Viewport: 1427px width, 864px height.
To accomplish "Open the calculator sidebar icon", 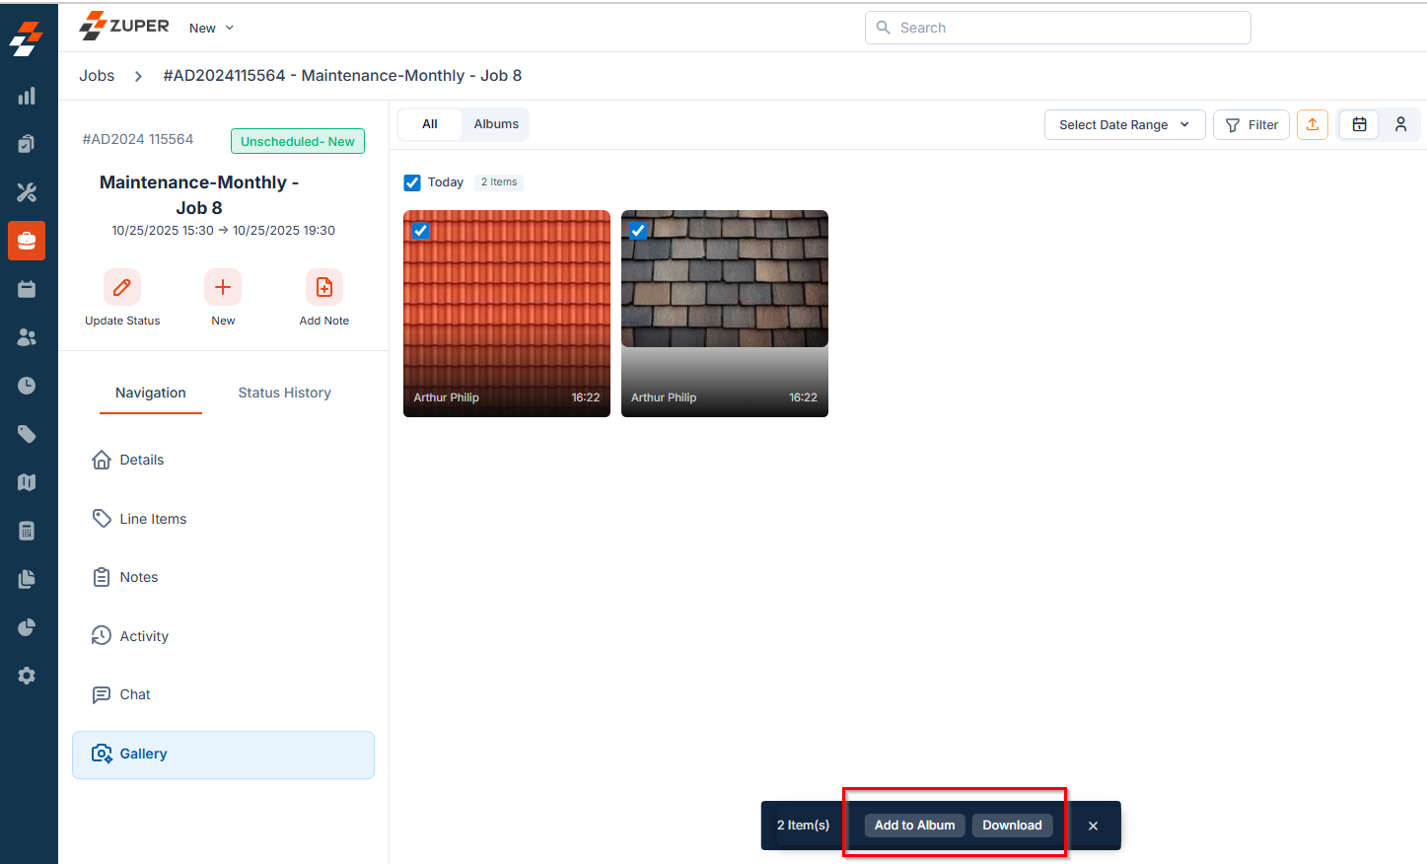I will tap(27, 531).
